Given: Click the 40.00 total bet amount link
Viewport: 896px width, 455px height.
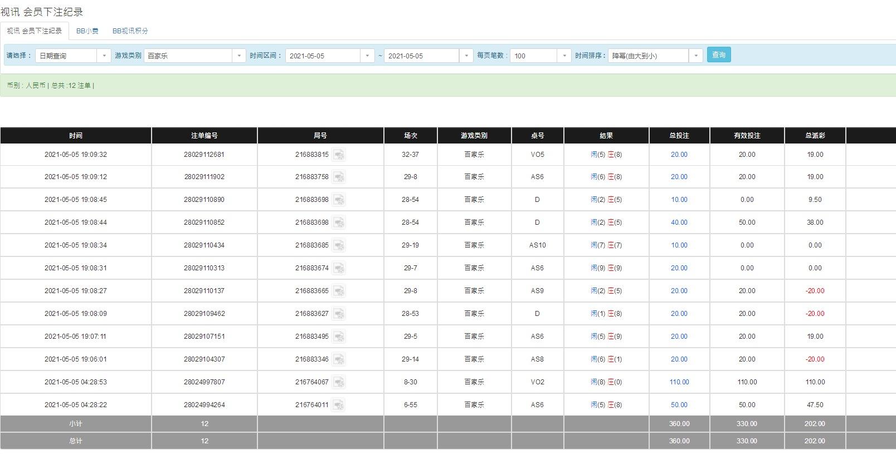Looking at the screenshot, I should 679,222.
